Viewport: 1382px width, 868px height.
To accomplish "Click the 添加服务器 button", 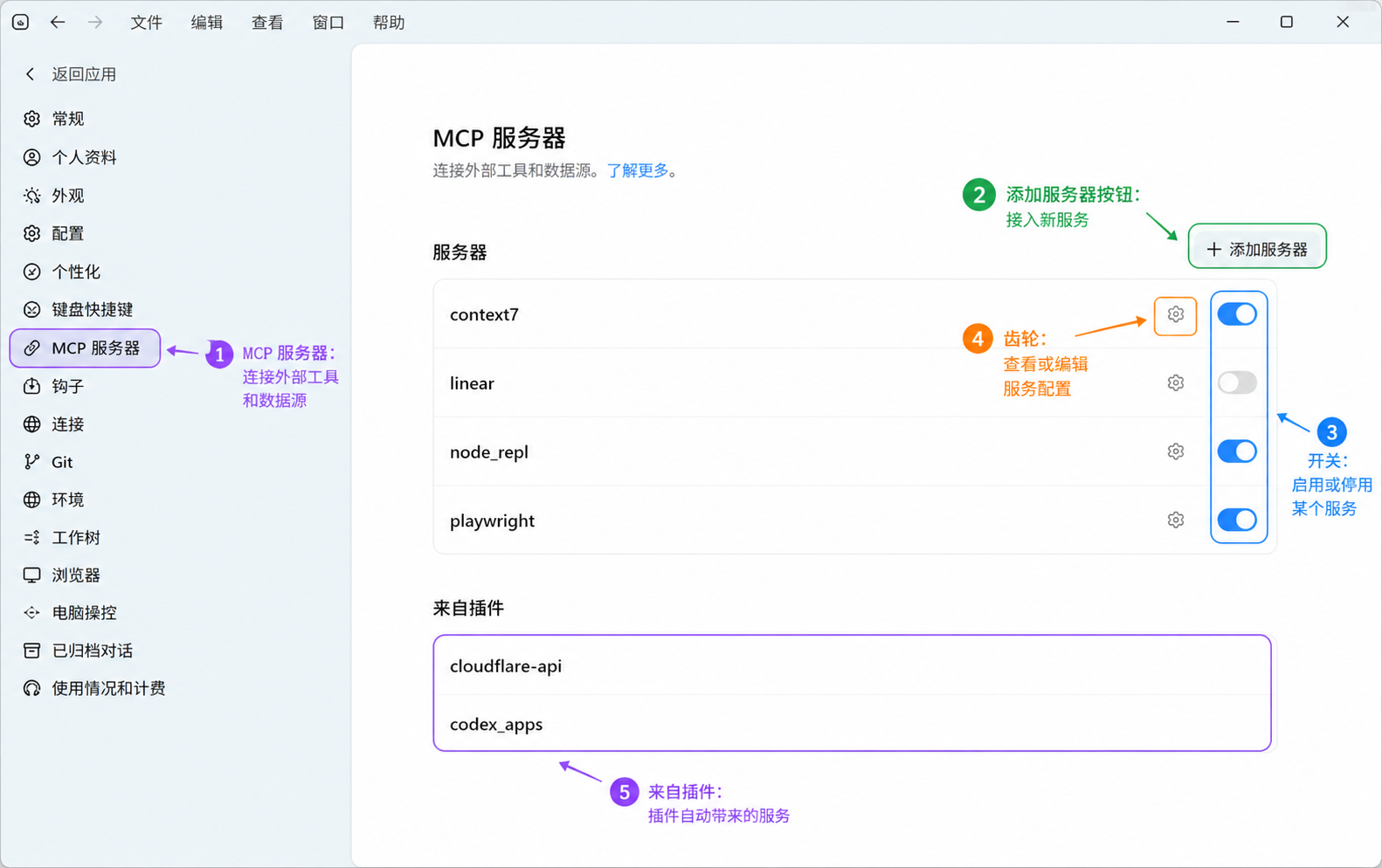I will click(1257, 249).
